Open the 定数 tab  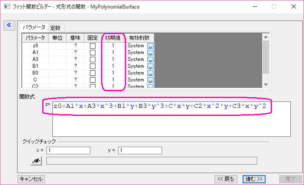coord(55,28)
